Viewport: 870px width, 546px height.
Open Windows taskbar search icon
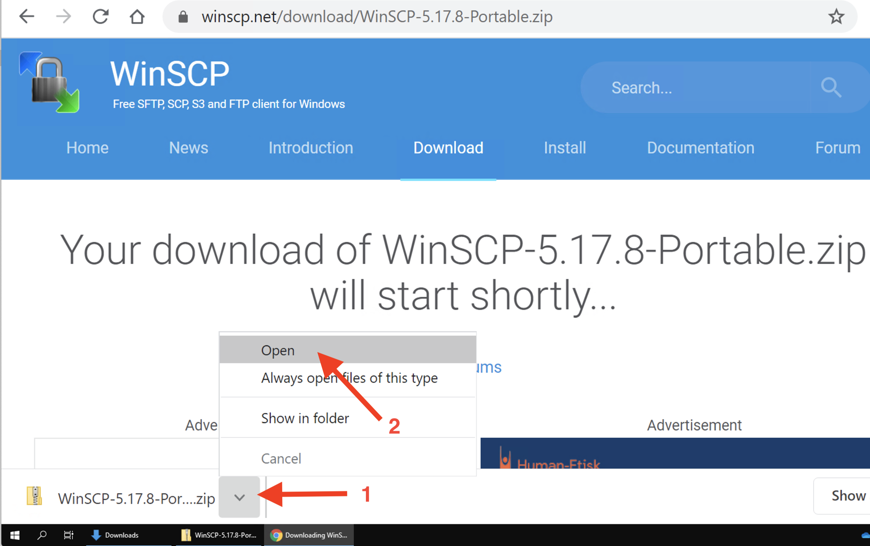(x=42, y=535)
